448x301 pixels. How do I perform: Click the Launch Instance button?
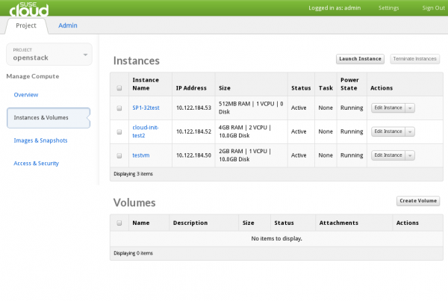pyautogui.click(x=360, y=59)
